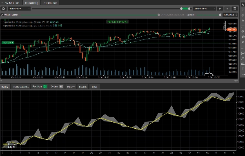Viewport: 245px width, 156px height.
Task: Start the backtest with play button
Action: pyautogui.click(x=220, y=9)
